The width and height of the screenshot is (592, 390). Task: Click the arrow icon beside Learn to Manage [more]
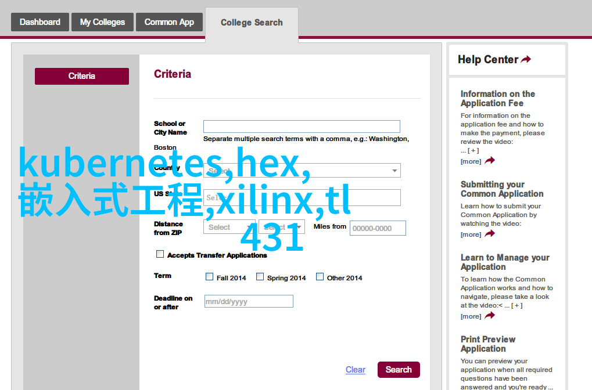point(490,316)
